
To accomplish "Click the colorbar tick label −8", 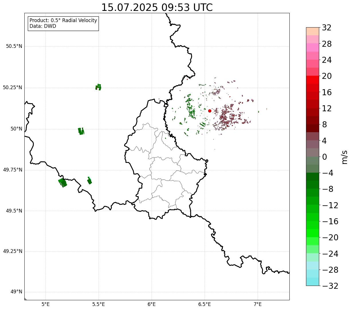I will click(328, 189).
